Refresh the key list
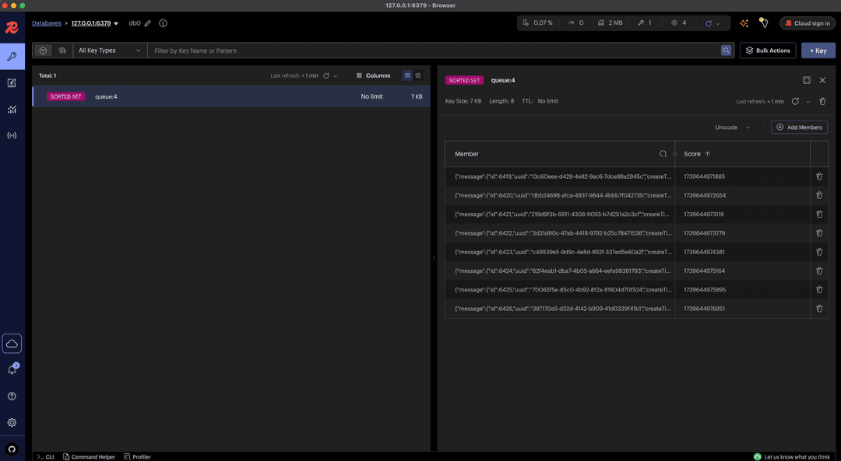Screen dimensions: 841x461 point(326,75)
